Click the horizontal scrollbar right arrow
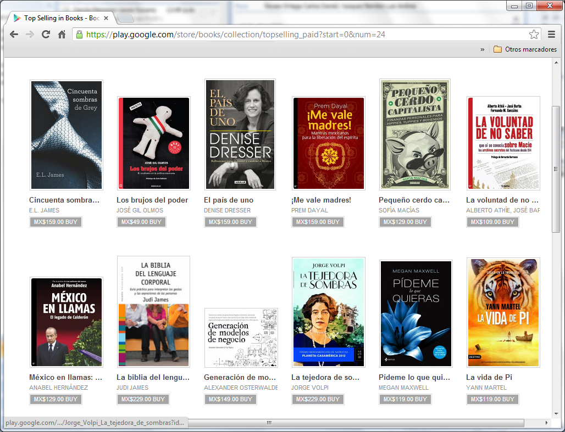 pos(546,423)
